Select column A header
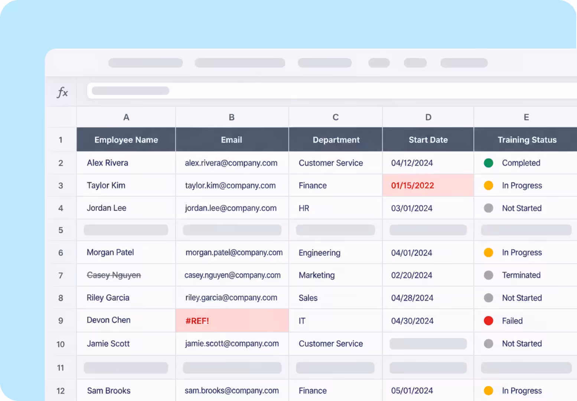 coord(126,117)
